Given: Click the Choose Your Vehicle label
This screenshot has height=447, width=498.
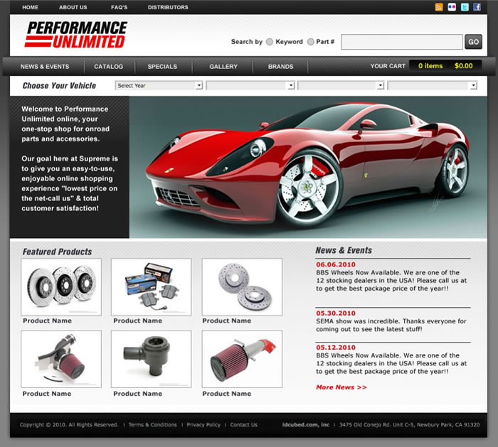Looking at the screenshot, I should 59,86.
